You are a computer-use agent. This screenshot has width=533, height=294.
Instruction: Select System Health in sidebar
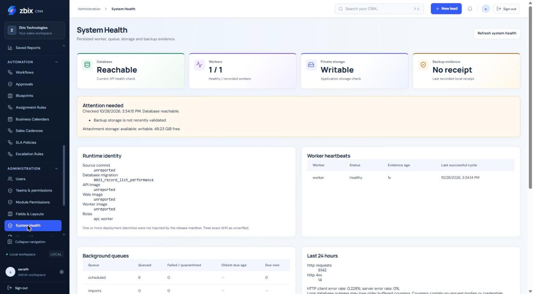click(33, 226)
